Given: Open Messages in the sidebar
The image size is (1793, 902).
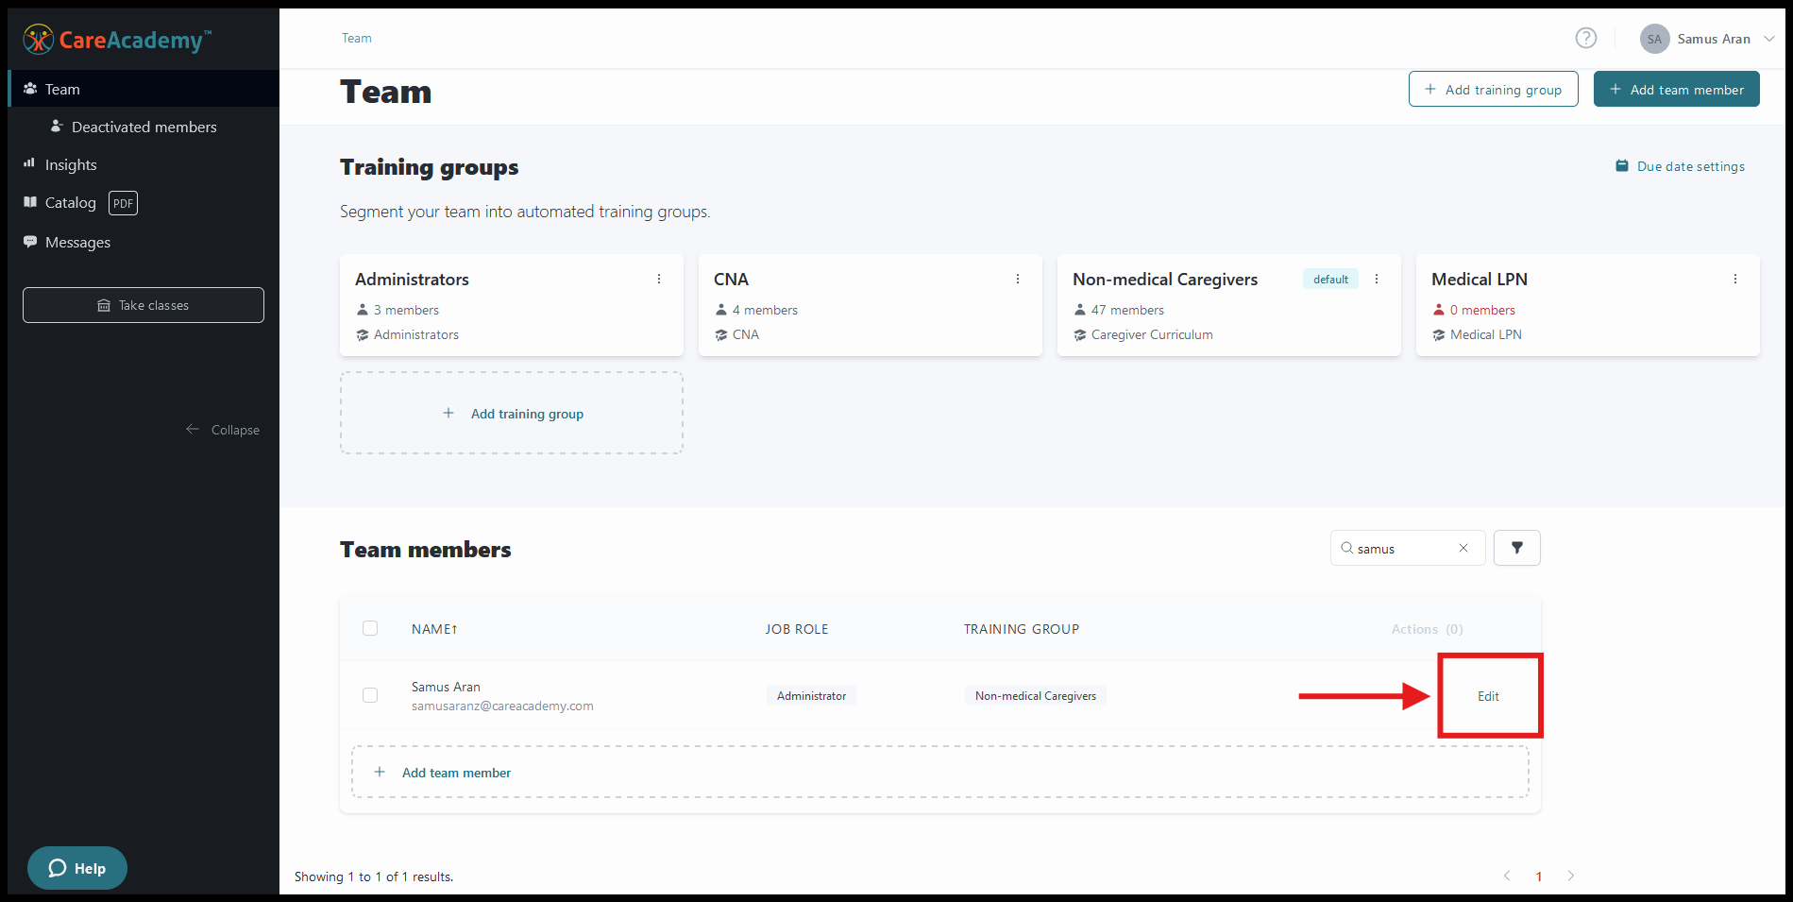Looking at the screenshot, I should [77, 243].
